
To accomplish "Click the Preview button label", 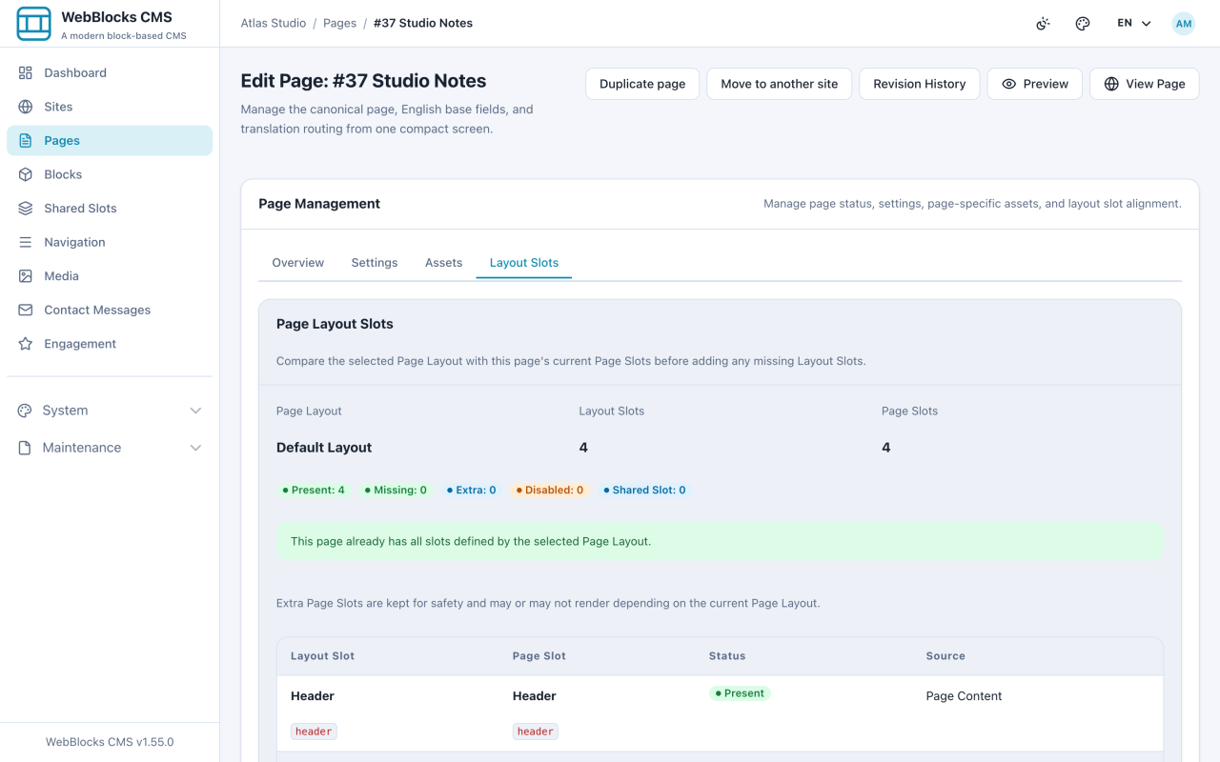I will (x=1046, y=84).
